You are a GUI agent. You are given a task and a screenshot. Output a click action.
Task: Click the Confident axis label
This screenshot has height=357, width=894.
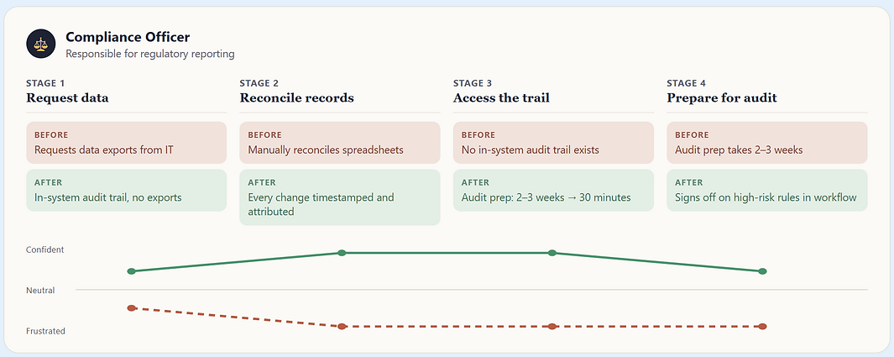tap(45, 249)
